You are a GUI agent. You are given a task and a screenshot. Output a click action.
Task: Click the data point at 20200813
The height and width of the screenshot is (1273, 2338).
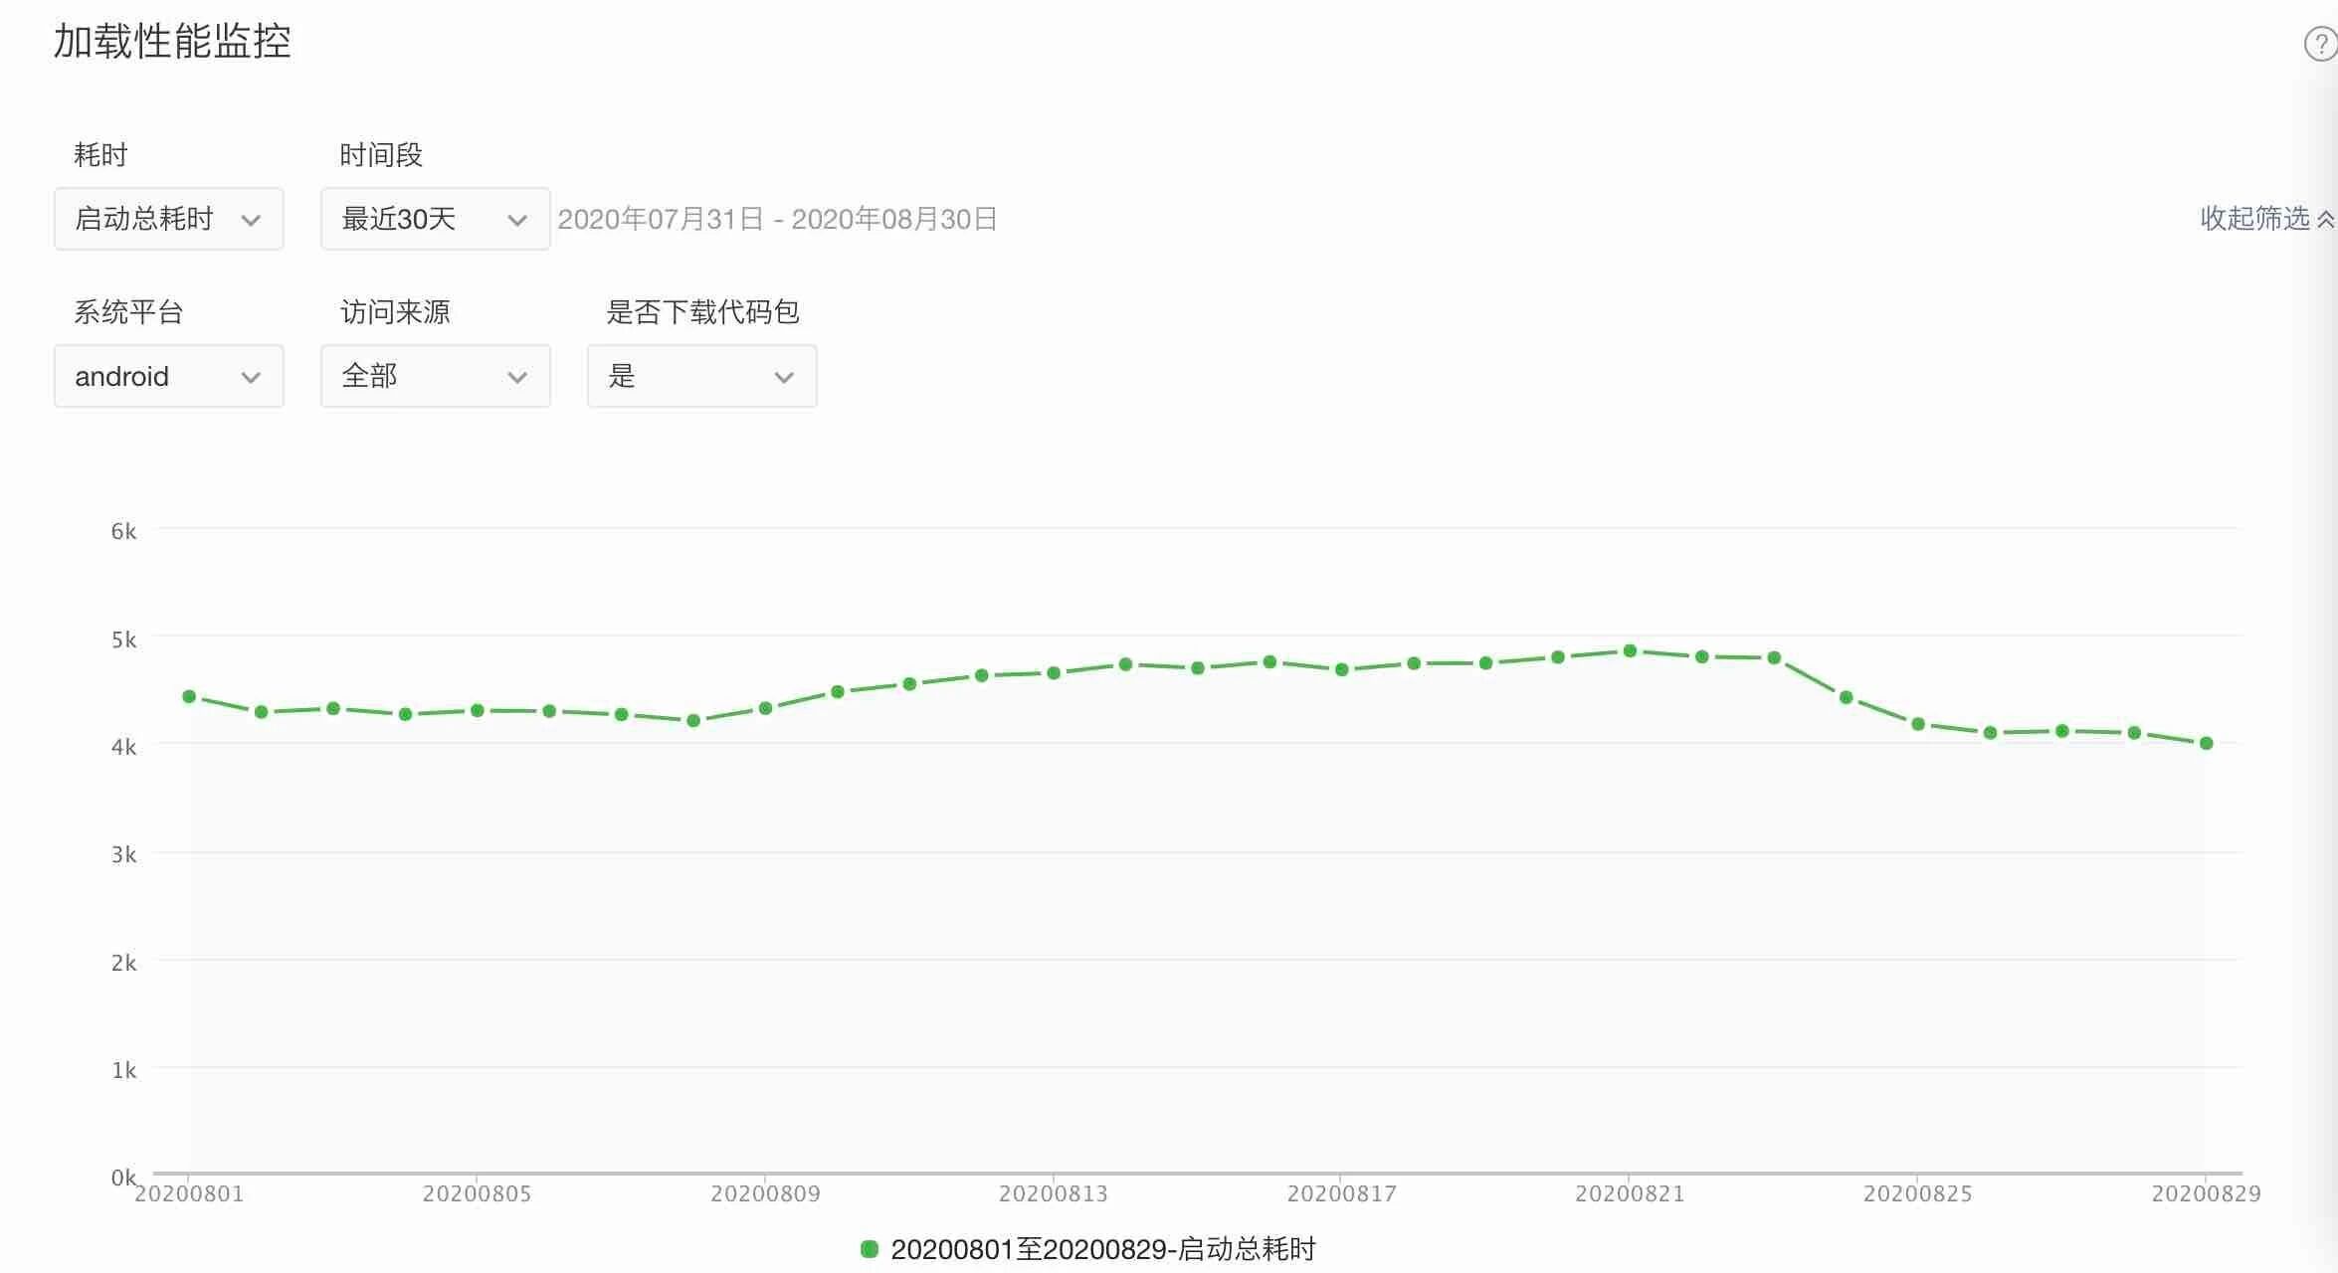click(x=1054, y=673)
